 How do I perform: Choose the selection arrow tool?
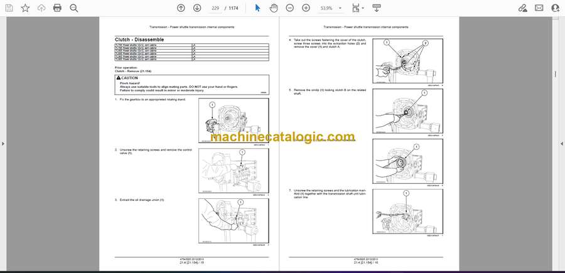257,8
